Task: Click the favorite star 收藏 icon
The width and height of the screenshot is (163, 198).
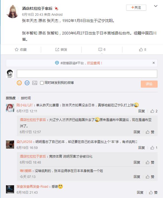Action: [17, 50]
